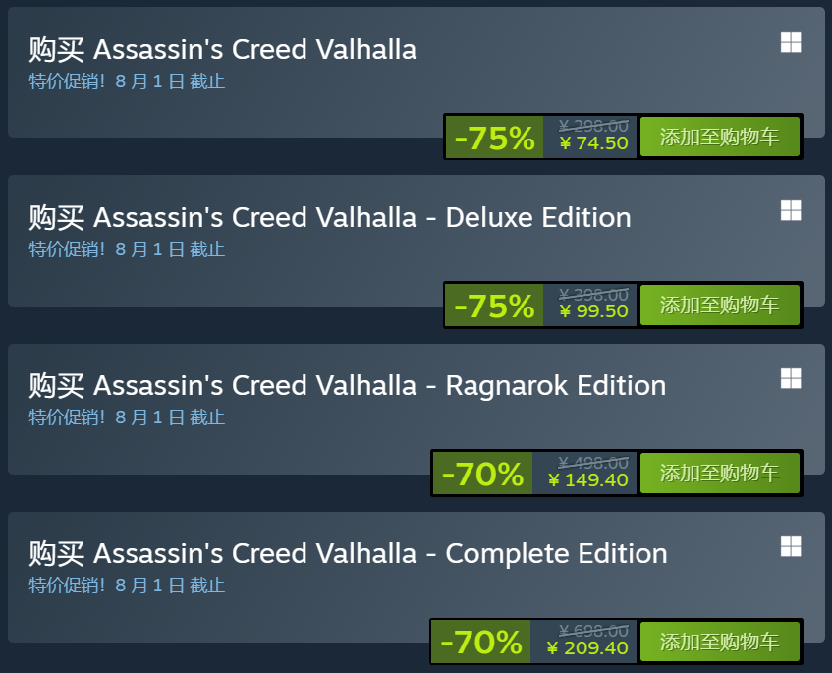Open the Ragnarok Edition purchase title
The height and width of the screenshot is (673, 832).
[x=347, y=385]
